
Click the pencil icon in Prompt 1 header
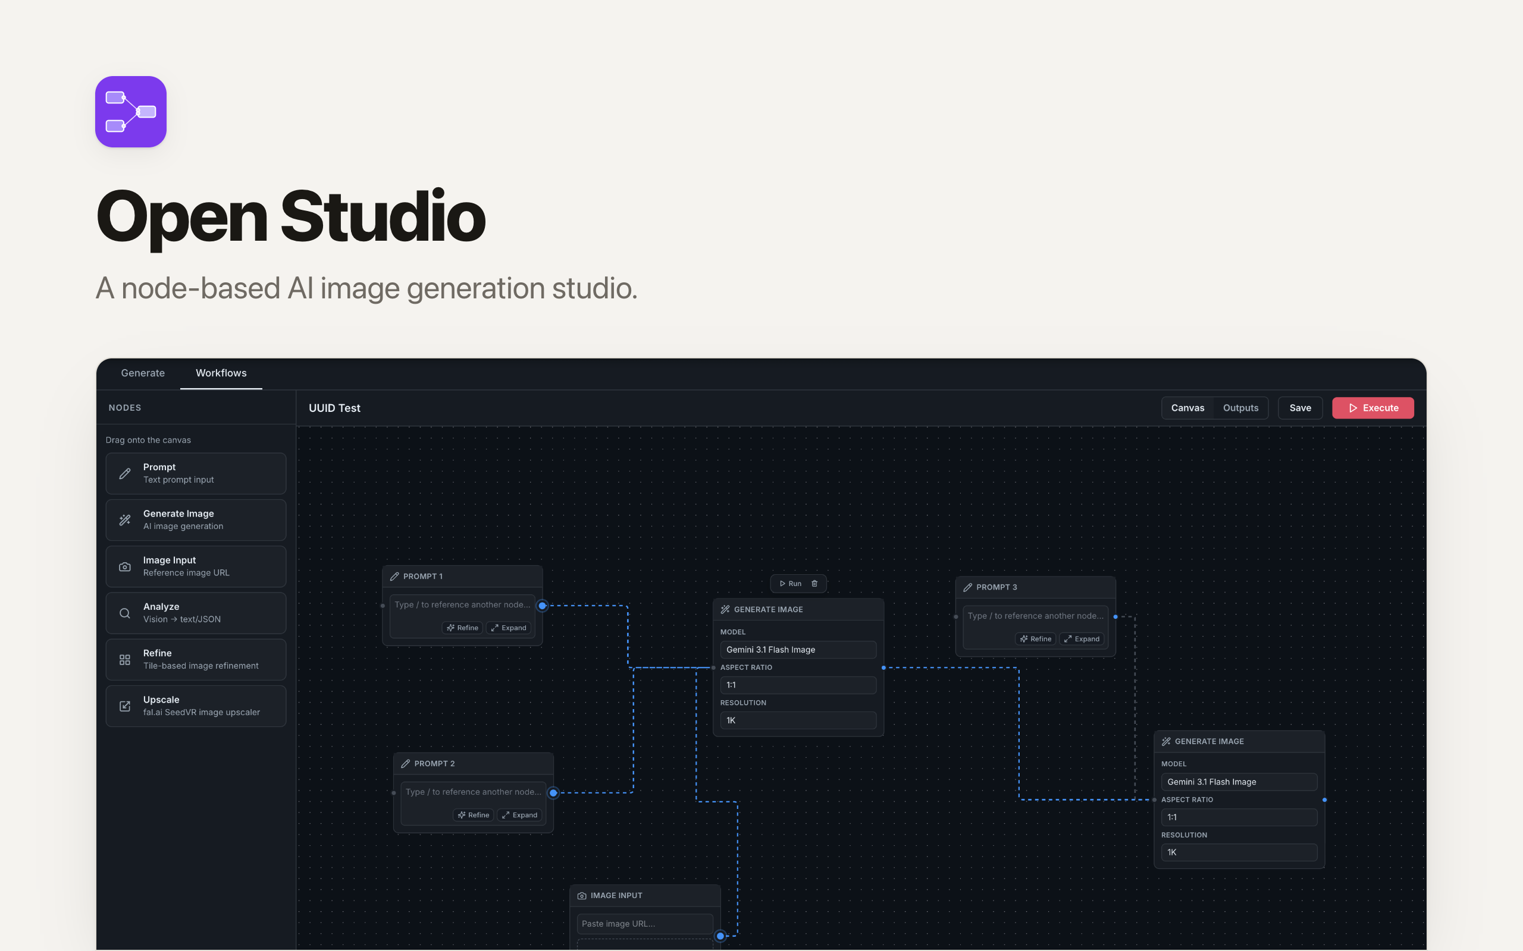pos(394,576)
